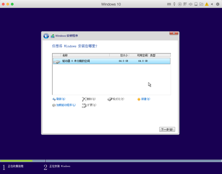Viewport: 222px width, 174px height.
Task: Click the macOS red close window button
Action: pos(3,4)
